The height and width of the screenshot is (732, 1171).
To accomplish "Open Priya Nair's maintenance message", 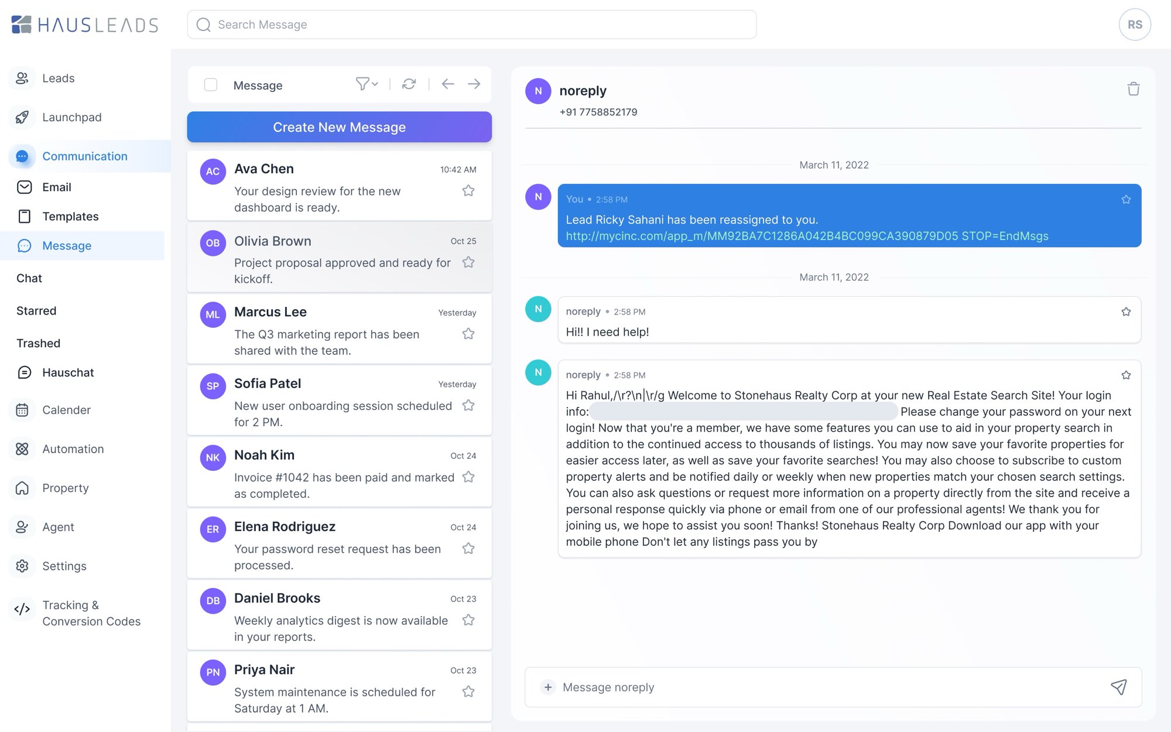I will pos(340,686).
